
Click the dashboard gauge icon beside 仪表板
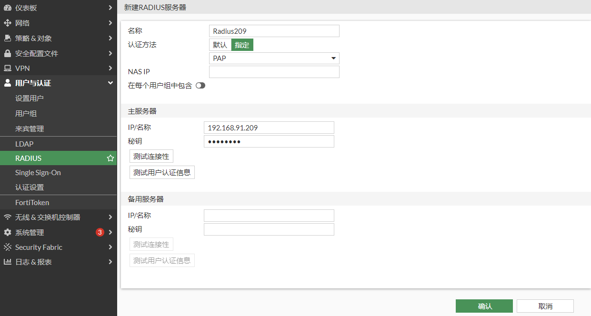click(7, 8)
